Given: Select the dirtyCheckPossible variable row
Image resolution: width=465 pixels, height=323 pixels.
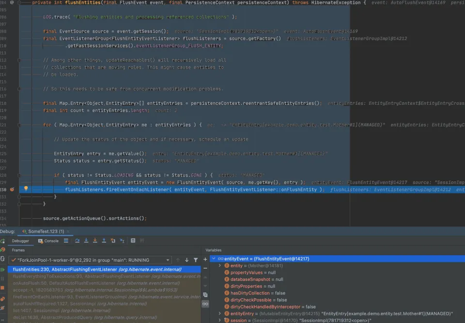Looking at the screenshot, I should (337, 300).
